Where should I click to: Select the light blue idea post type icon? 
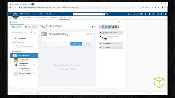109,27
